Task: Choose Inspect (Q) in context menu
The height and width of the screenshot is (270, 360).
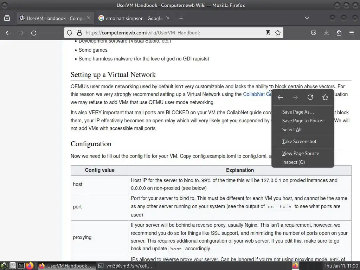Action: [294, 162]
